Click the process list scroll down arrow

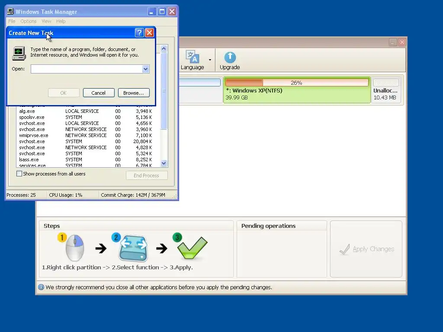click(x=164, y=163)
